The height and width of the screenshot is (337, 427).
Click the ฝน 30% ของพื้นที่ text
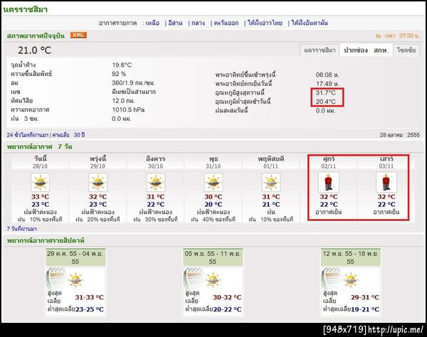tap(155, 219)
